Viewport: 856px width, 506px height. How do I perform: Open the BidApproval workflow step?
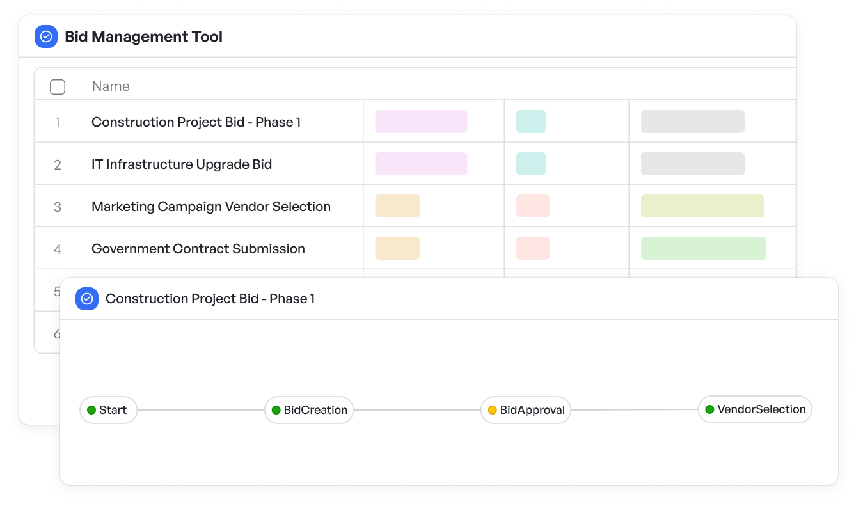coord(526,410)
